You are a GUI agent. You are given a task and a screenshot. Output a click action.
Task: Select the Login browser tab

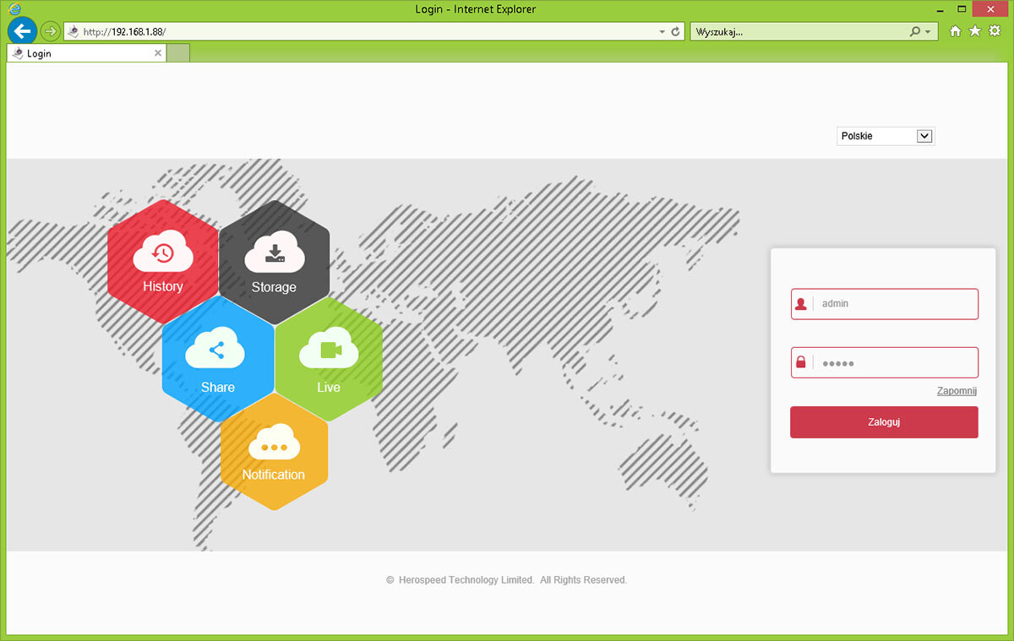[84, 53]
